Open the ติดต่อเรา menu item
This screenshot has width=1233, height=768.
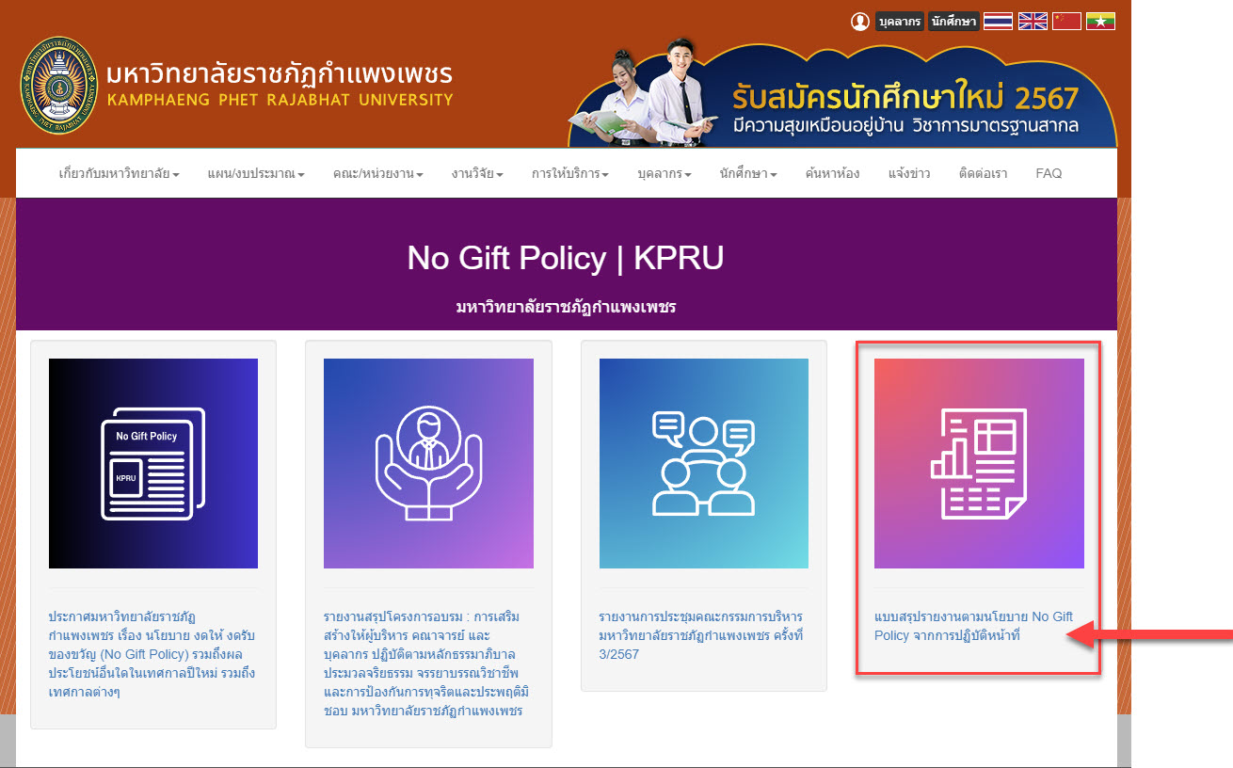pyautogui.click(x=983, y=174)
